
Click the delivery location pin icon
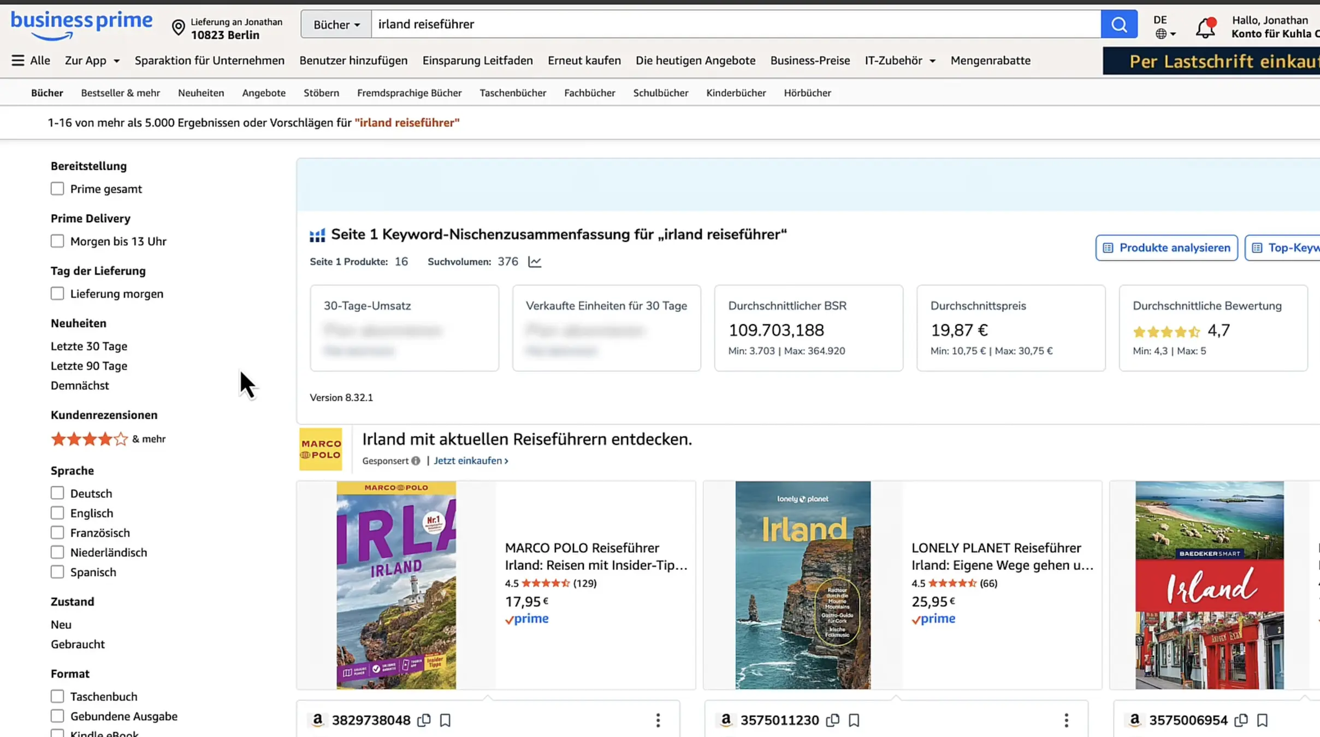click(178, 28)
